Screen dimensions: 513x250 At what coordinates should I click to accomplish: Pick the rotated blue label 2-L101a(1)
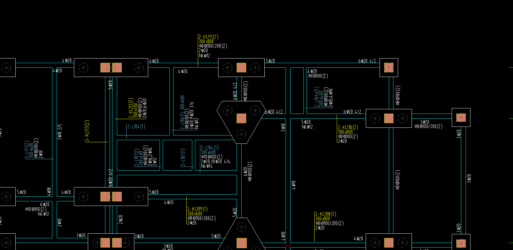[x=316, y=97]
